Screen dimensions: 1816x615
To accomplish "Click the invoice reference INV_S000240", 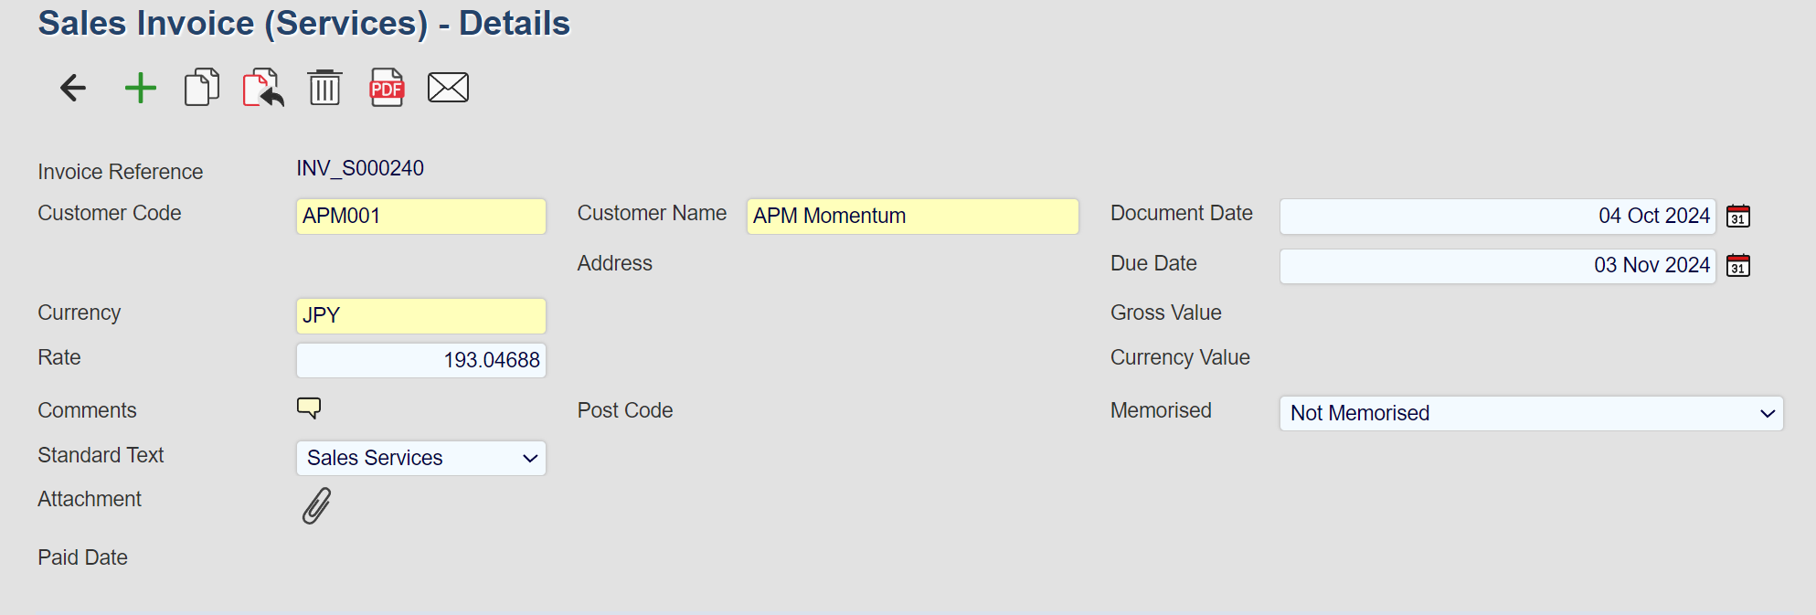I will [360, 168].
